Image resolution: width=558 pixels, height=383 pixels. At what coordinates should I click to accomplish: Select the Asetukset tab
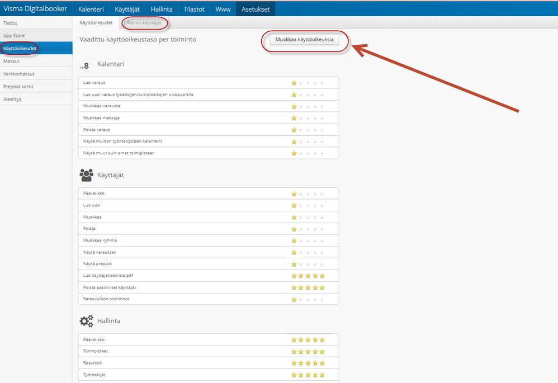point(256,10)
